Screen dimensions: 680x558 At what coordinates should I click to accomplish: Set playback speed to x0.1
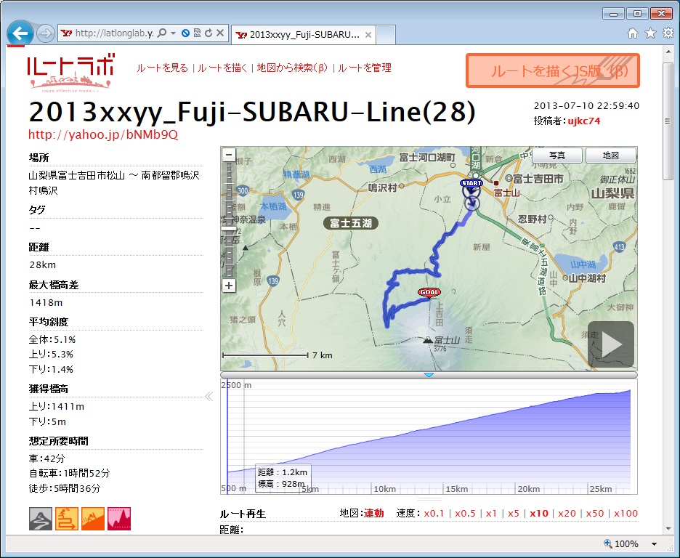434,514
